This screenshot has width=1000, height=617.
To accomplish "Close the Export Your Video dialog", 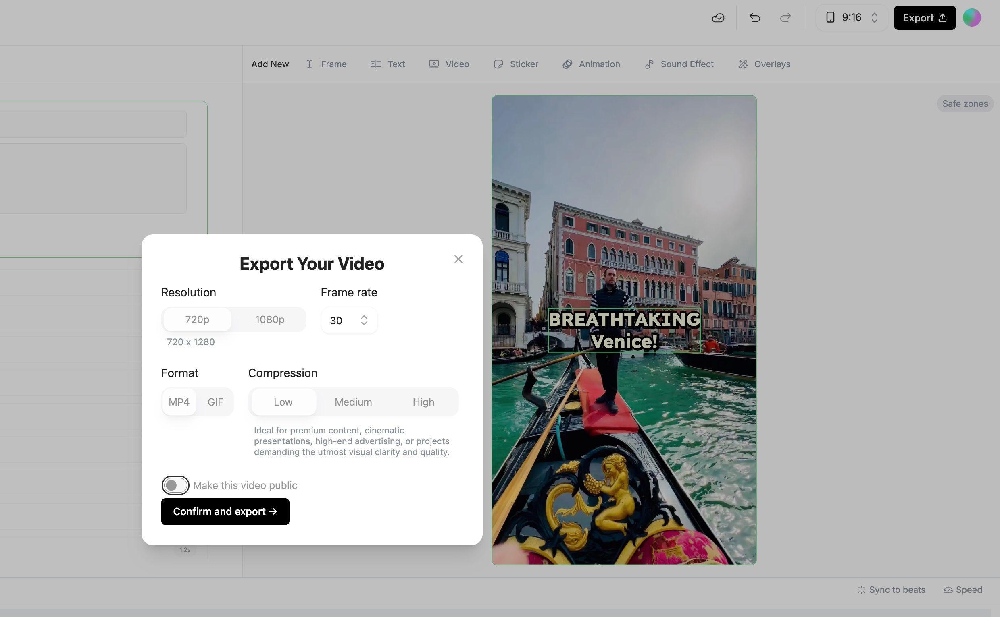I will (458, 259).
